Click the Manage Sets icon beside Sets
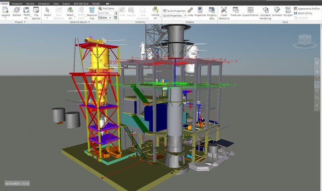This screenshot has width=322, height=191. coord(116,18)
